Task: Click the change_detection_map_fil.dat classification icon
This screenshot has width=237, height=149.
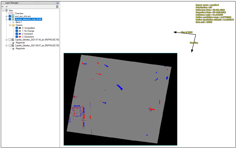Action: click(13, 19)
